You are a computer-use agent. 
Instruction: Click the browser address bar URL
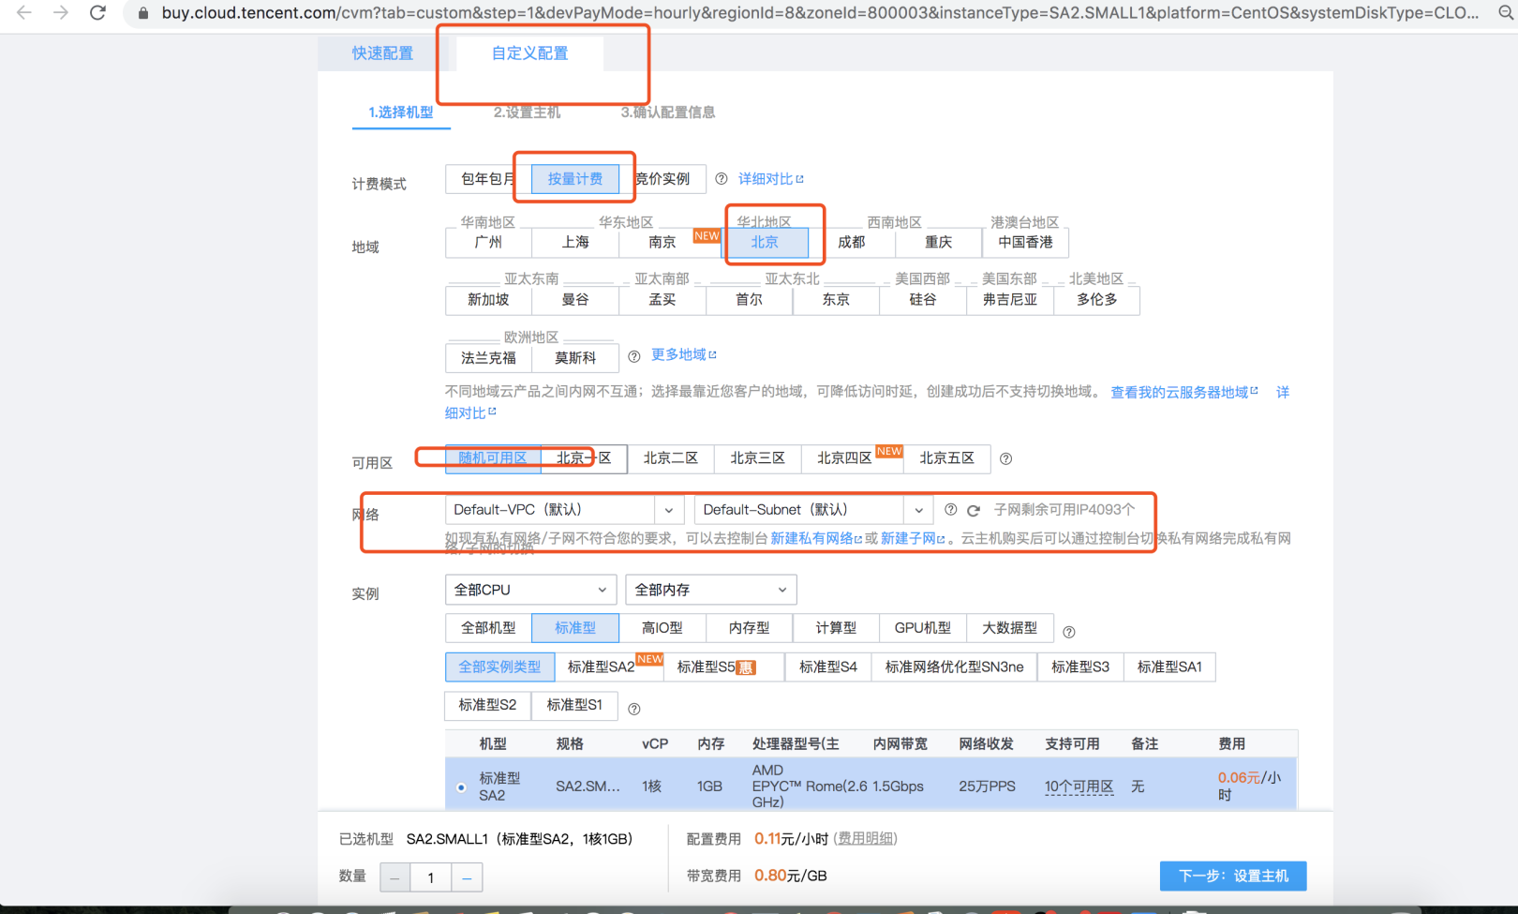[x=820, y=13]
